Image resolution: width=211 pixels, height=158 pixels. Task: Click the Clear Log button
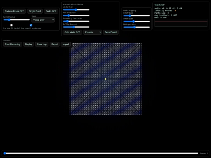(x=42, y=44)
